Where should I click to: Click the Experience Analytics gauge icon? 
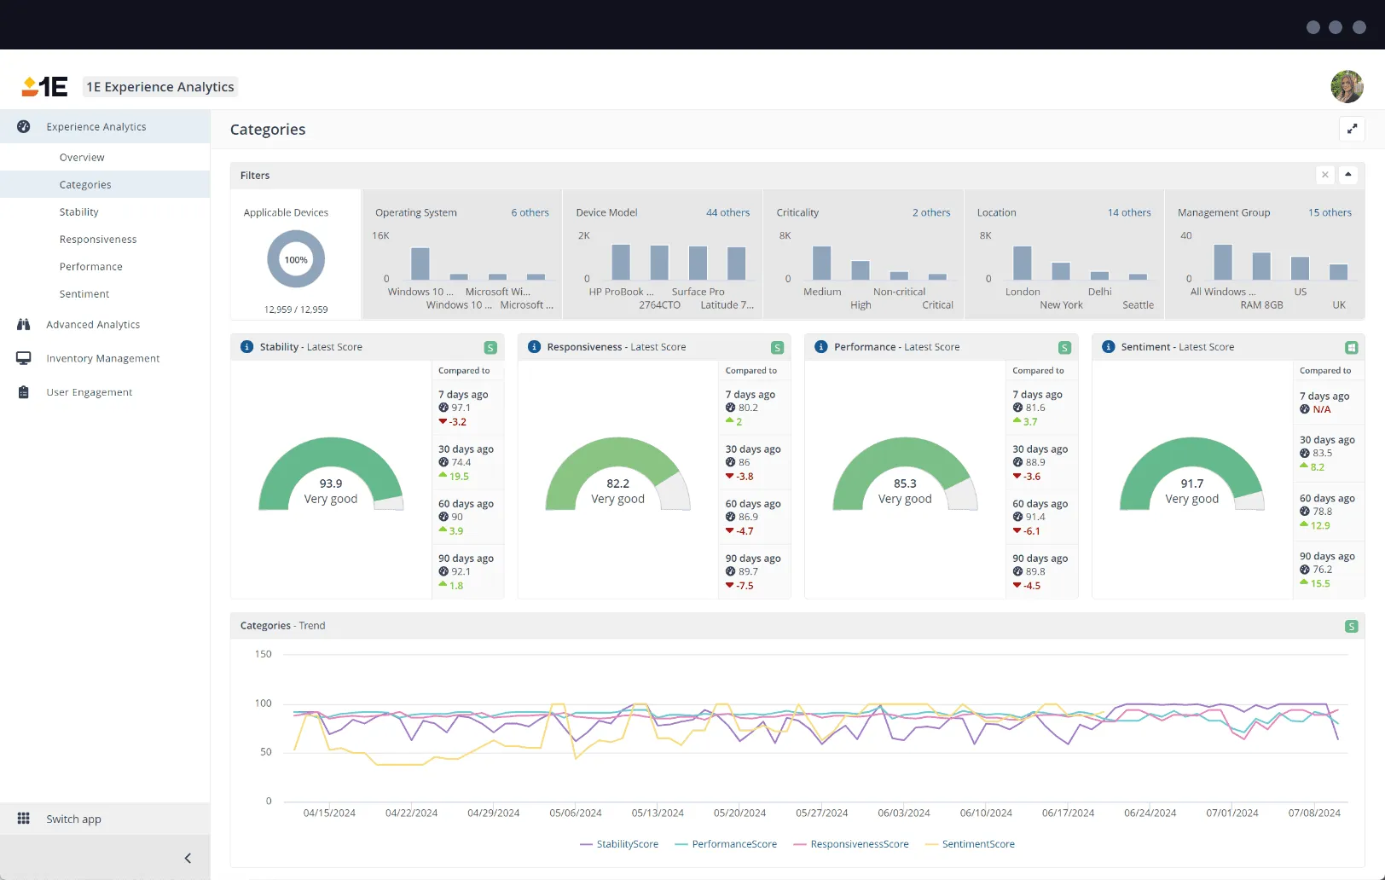tap(24, 126)
